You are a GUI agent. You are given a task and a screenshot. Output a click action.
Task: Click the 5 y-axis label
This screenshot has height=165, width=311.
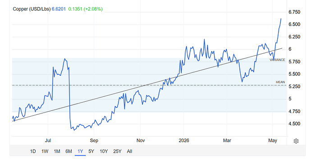(290, 99)
